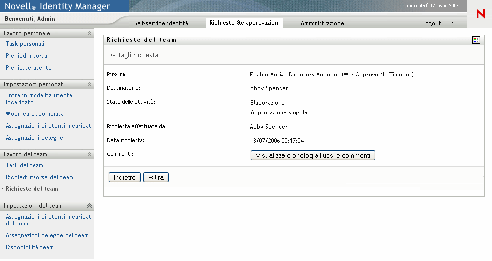The height and width of the screenshot is (261, 492).
Task: Open Assegnazioni di utenti incaricati under Impostazioni personali
Action: click(49, 126)
